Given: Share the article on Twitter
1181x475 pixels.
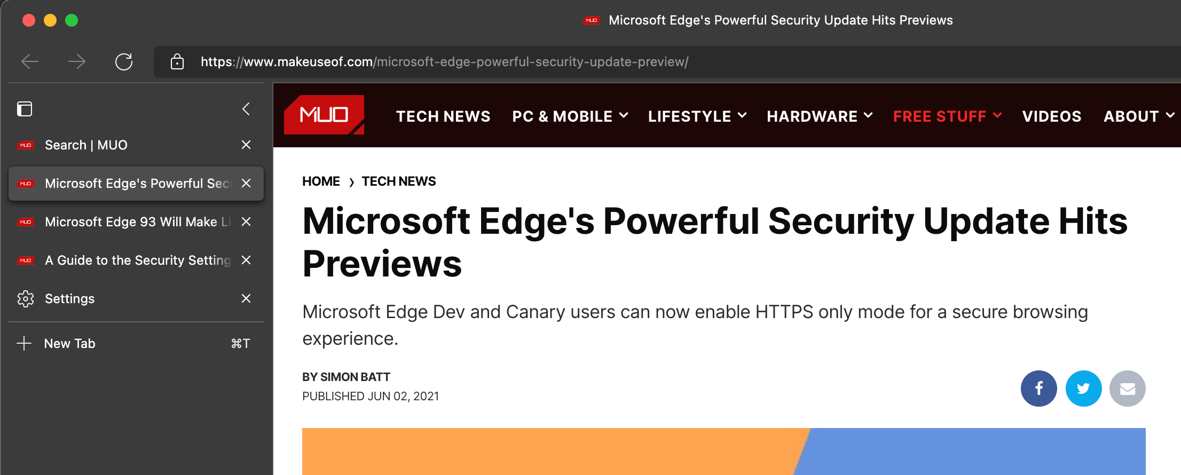Looking at the screenshot, I should pyautogui.click(x=1083, y=389).
